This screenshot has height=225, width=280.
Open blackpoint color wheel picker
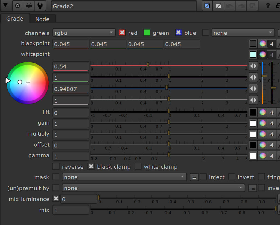tap(262, 44)
